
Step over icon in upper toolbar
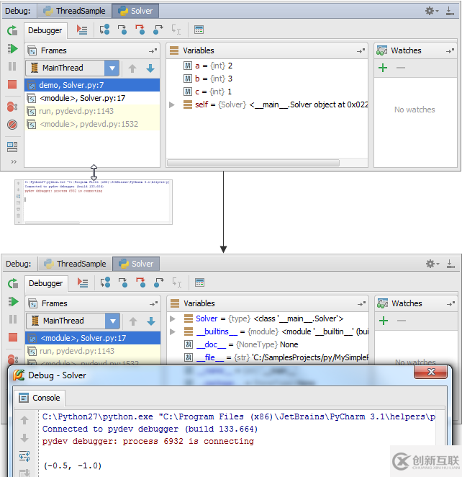(105, 30)
